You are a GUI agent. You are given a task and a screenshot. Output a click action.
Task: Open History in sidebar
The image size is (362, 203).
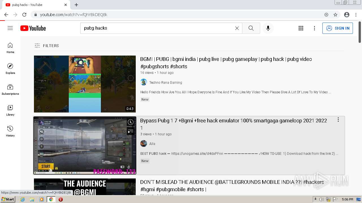tap(10, 131)
